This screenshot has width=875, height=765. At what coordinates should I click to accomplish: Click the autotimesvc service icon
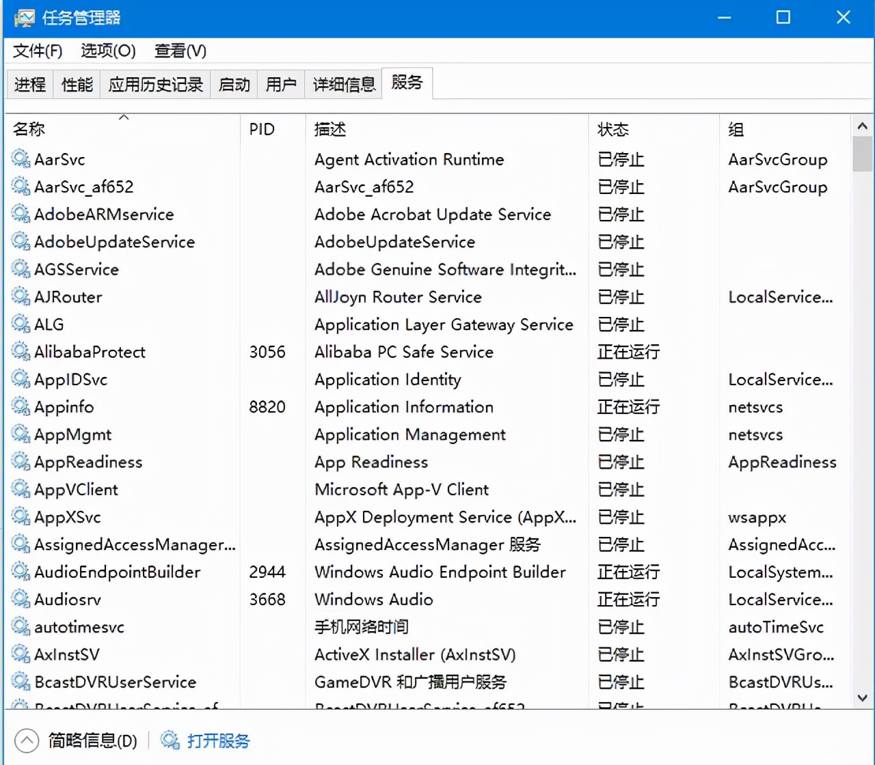[x=20, y=626]
